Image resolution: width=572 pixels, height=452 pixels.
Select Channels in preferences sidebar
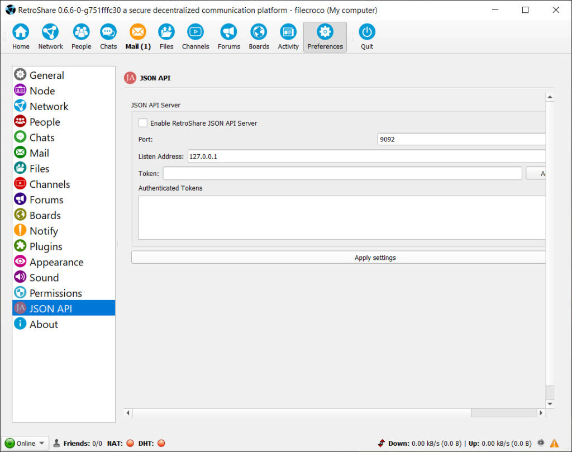click(64, 184)
